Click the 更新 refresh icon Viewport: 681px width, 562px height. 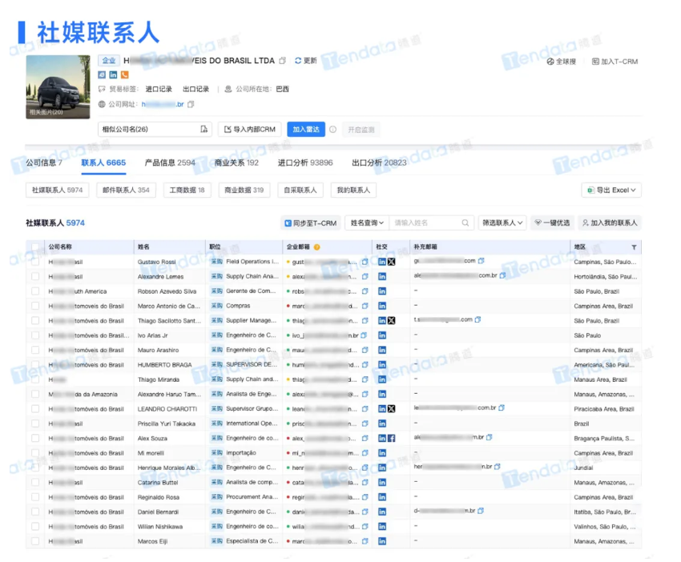298,61
